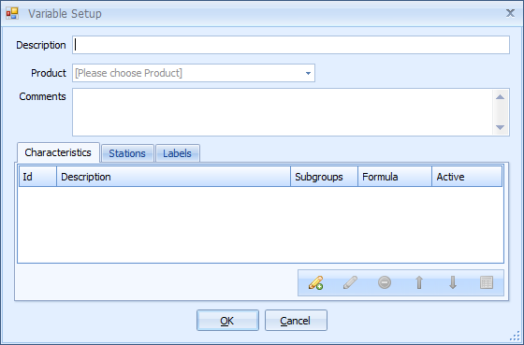Click the Subgroups column header
Screen dimensions: 524x345
pyautogui.click(x=324, y=177)
